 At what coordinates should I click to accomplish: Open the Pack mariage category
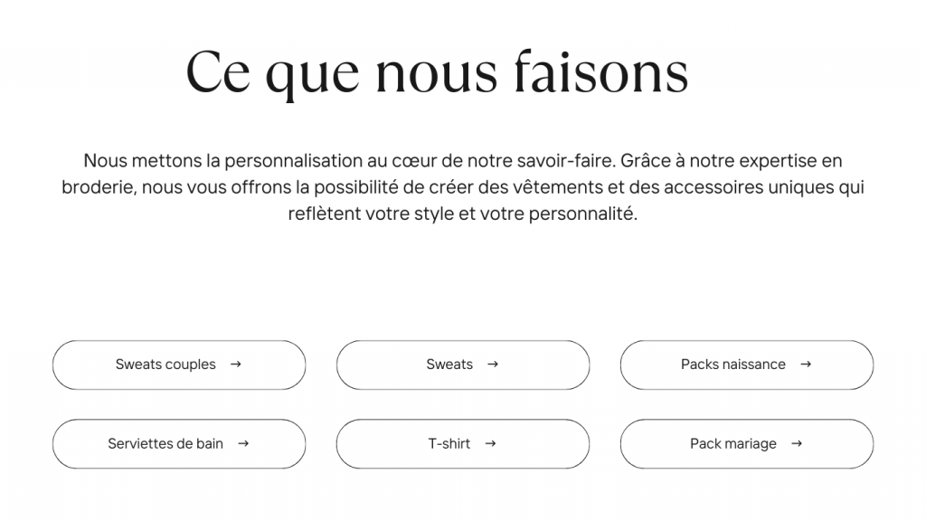pos(732,444)
